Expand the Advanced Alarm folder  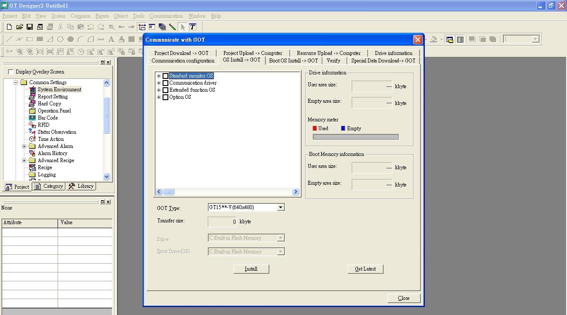coord(24,146)
